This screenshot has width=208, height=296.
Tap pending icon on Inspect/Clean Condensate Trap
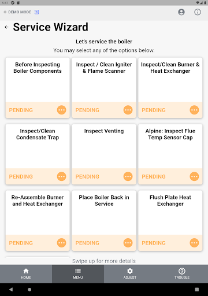62,176
